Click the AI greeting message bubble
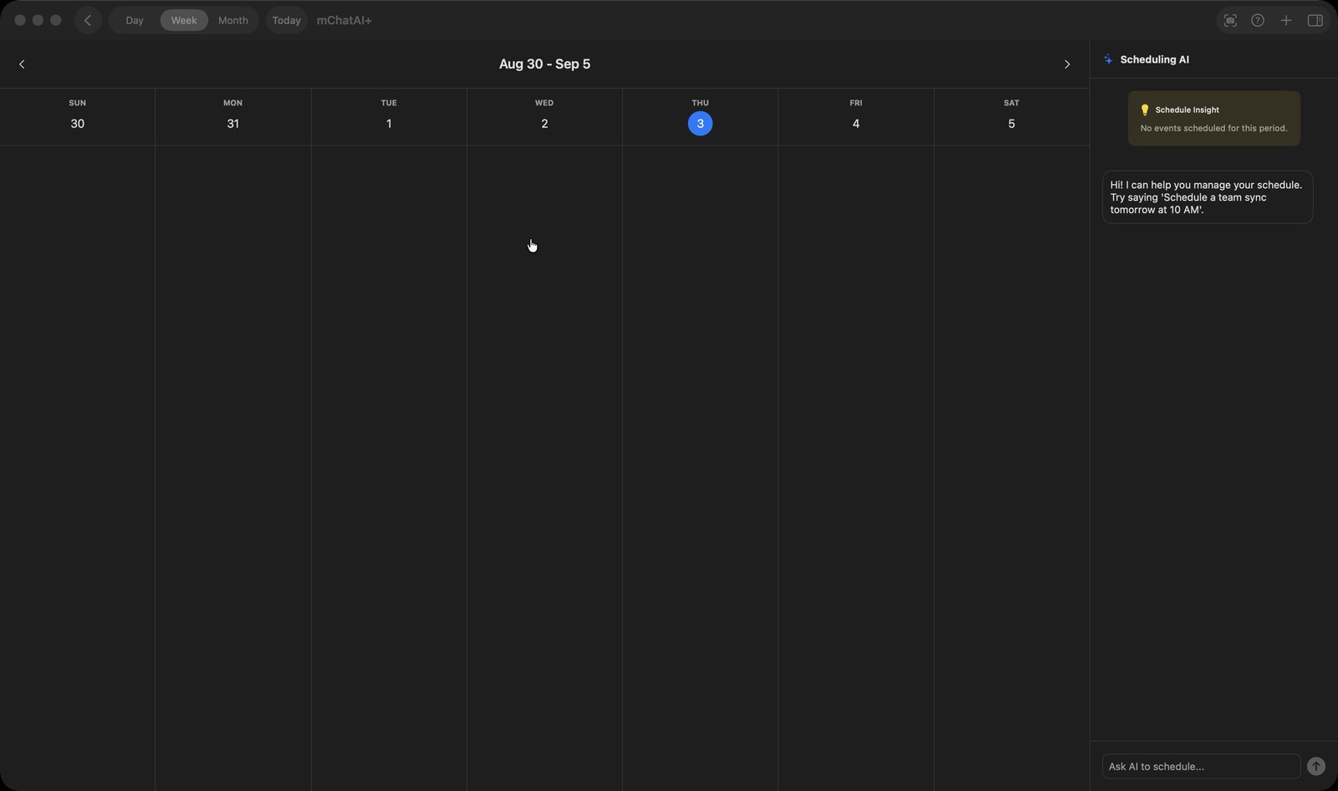The width and height of the screenshot is (1338, 791). coord(1208,197)
